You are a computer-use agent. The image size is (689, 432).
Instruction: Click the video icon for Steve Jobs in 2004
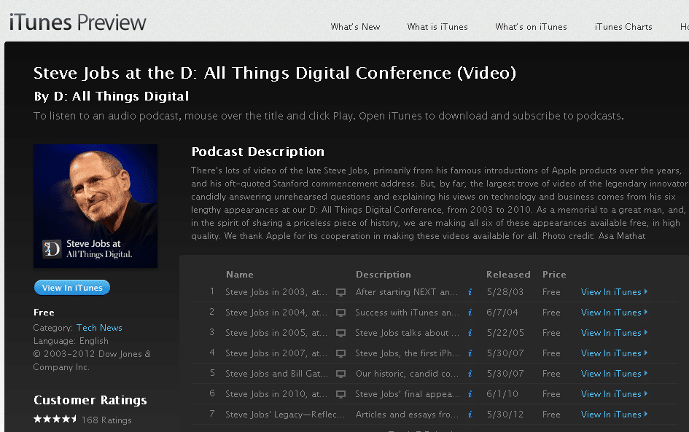coord(340,313)
